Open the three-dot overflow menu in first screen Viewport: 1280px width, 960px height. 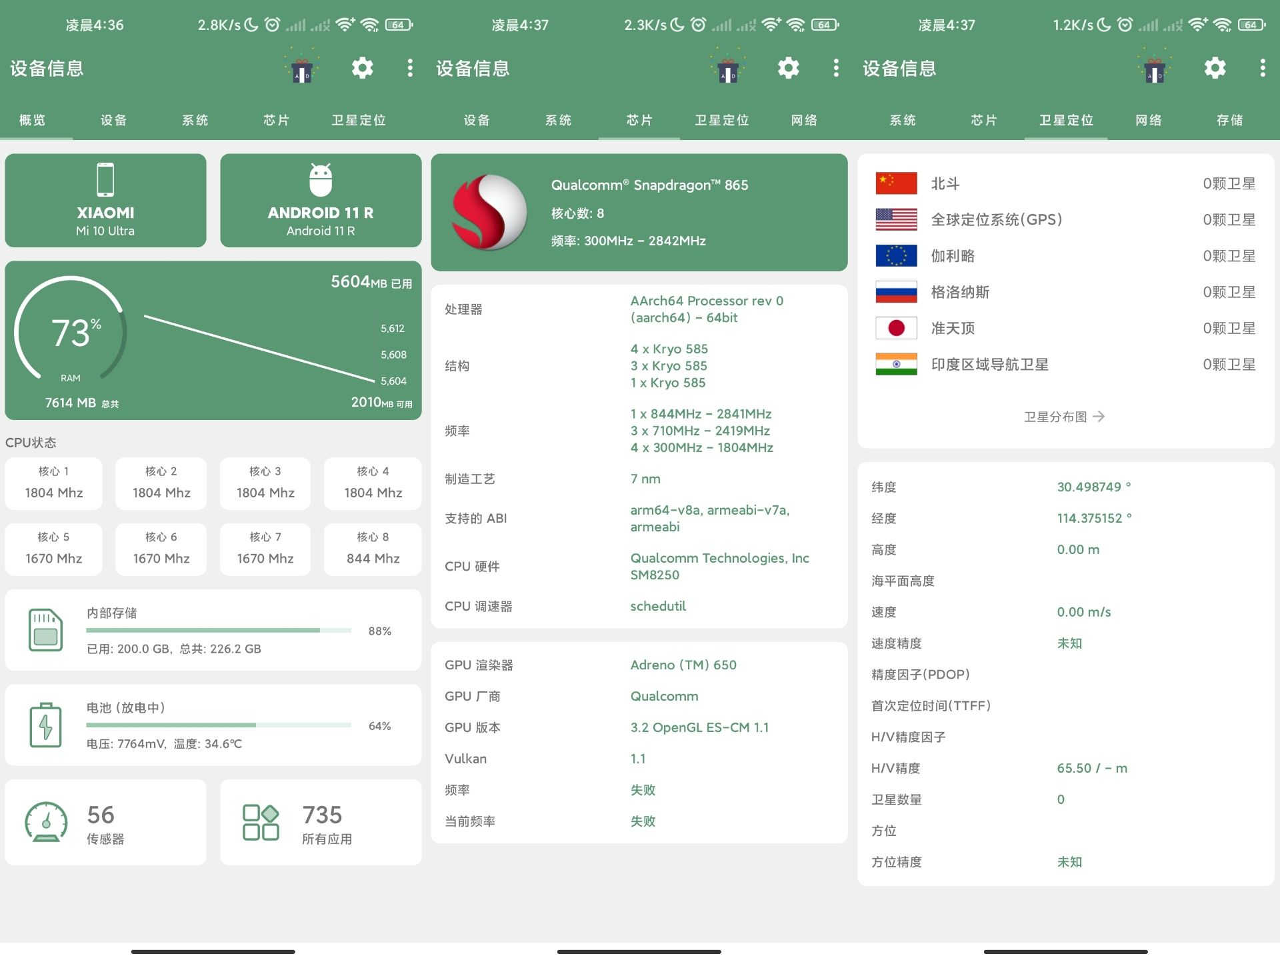[410, 68]
